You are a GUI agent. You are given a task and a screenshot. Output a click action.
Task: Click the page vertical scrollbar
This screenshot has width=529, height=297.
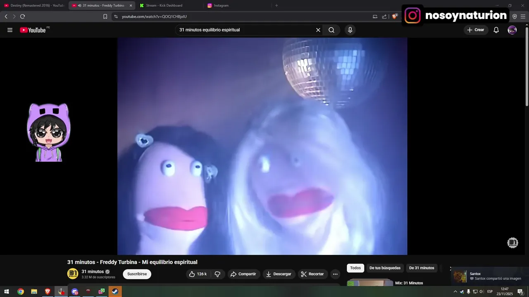point(527,66)
